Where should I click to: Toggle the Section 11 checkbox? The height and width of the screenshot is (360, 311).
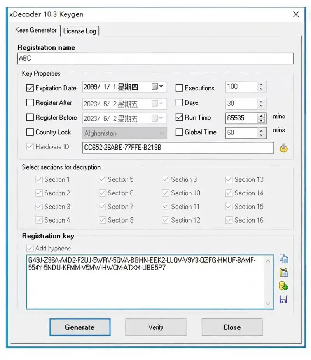tap(166, 206)
